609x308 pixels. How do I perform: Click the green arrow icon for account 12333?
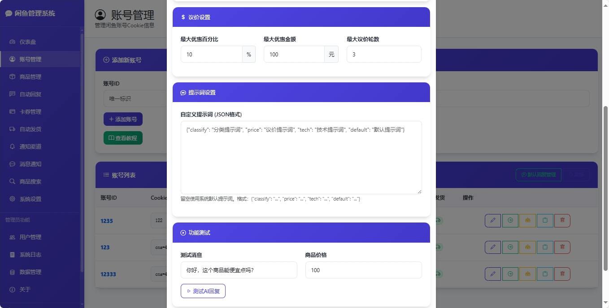510,274
